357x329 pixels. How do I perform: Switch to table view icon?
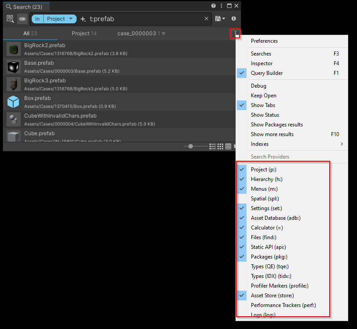228,146
